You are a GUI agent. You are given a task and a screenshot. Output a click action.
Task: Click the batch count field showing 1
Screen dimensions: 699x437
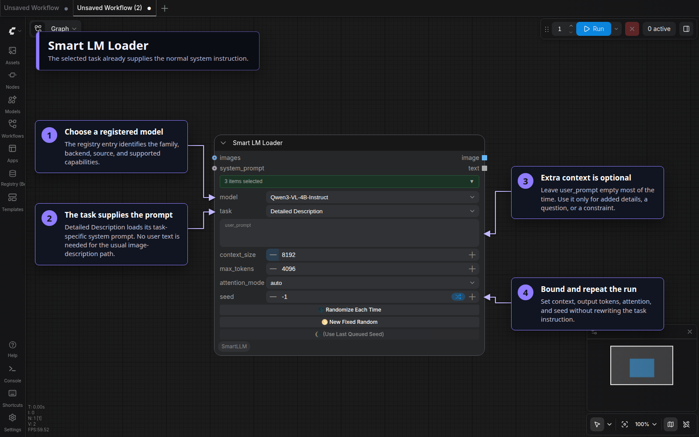[x=560, y=29]
